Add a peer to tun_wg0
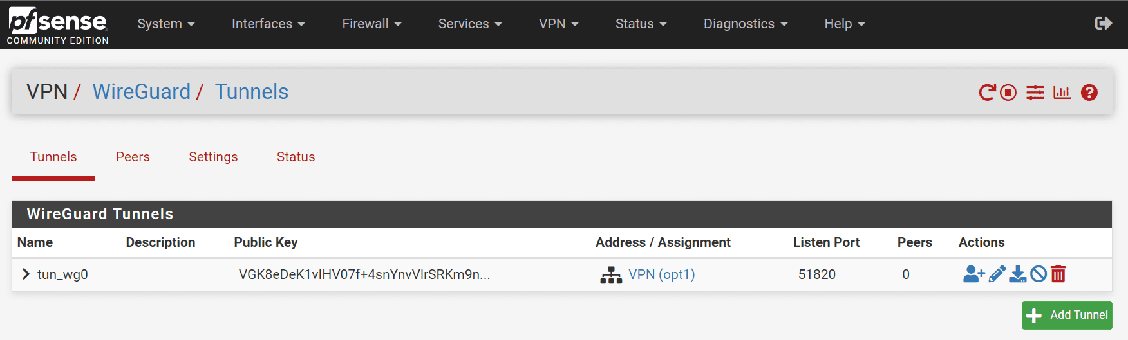 [973, 274]
